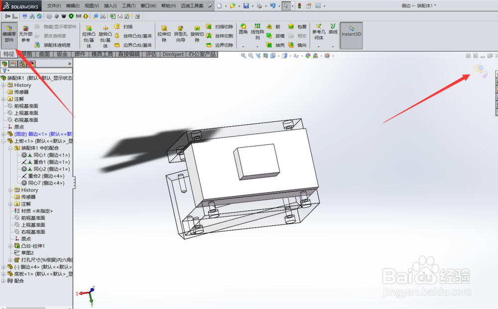Screen dimensions: 498x309
Task: Expand the History node in the feature tree
Action: [3, 85]
